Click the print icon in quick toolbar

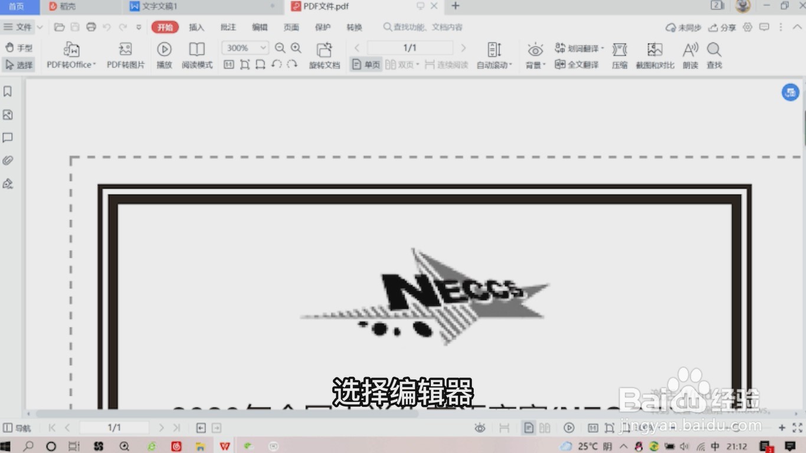click(91, 27)
